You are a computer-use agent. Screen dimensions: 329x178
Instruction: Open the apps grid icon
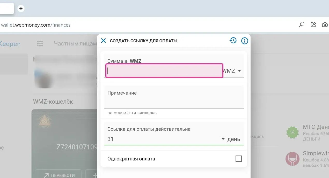click(x=40, y=44)
